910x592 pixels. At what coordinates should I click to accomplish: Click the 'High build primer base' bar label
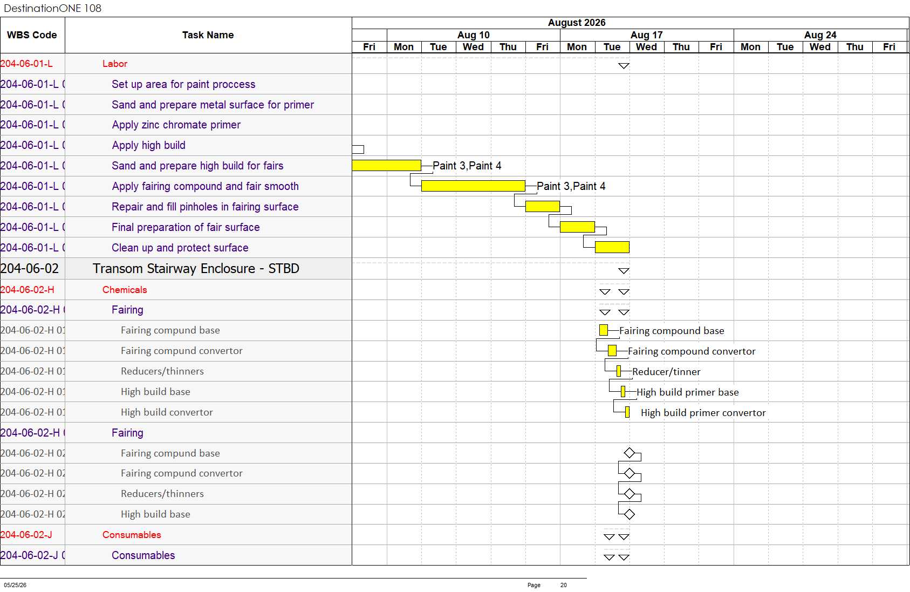click(688, 392)
